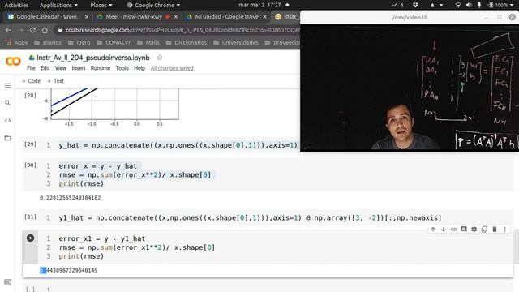
Task: Click the notebook vertical scrollbar
Action: [517, 247]
